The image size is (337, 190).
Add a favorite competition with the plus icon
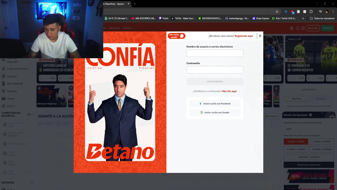click(x=29, y=114)
